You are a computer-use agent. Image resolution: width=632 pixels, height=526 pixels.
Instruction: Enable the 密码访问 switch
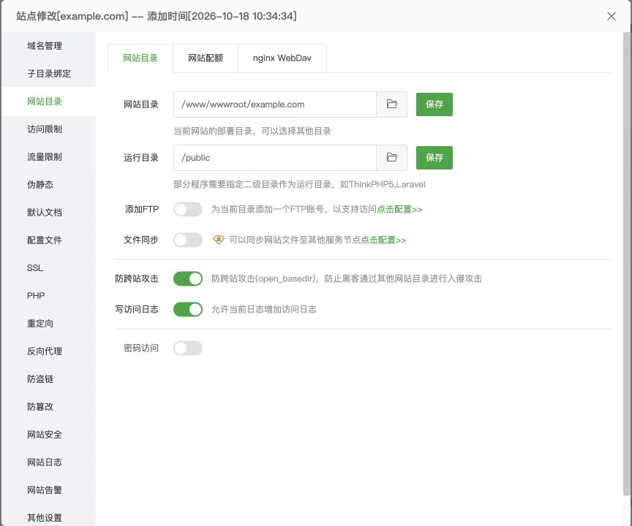click(188, 348)
